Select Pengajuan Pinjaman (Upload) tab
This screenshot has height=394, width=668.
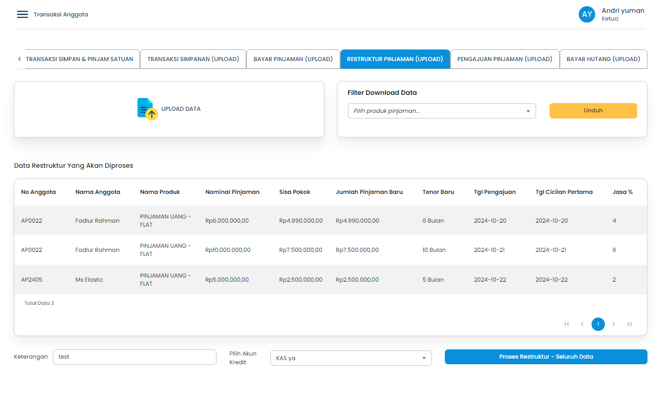pos(504,59)
